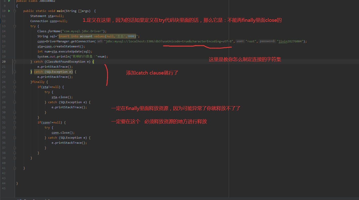
Task: Click the 'user:' parameter hint
Action: tap(240, 41)
